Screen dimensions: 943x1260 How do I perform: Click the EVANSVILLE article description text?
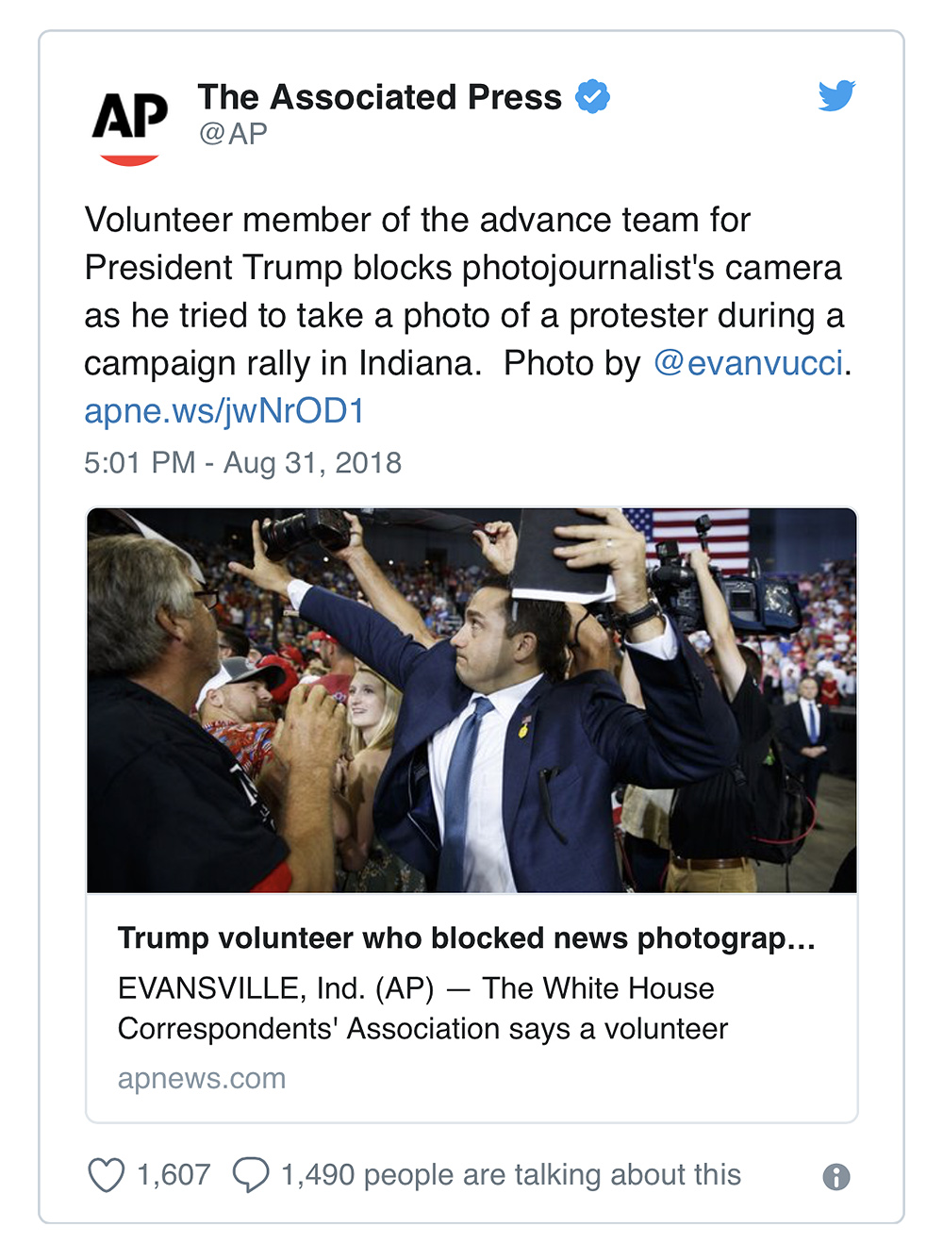pyautogui.click(x=422, y=1008)
